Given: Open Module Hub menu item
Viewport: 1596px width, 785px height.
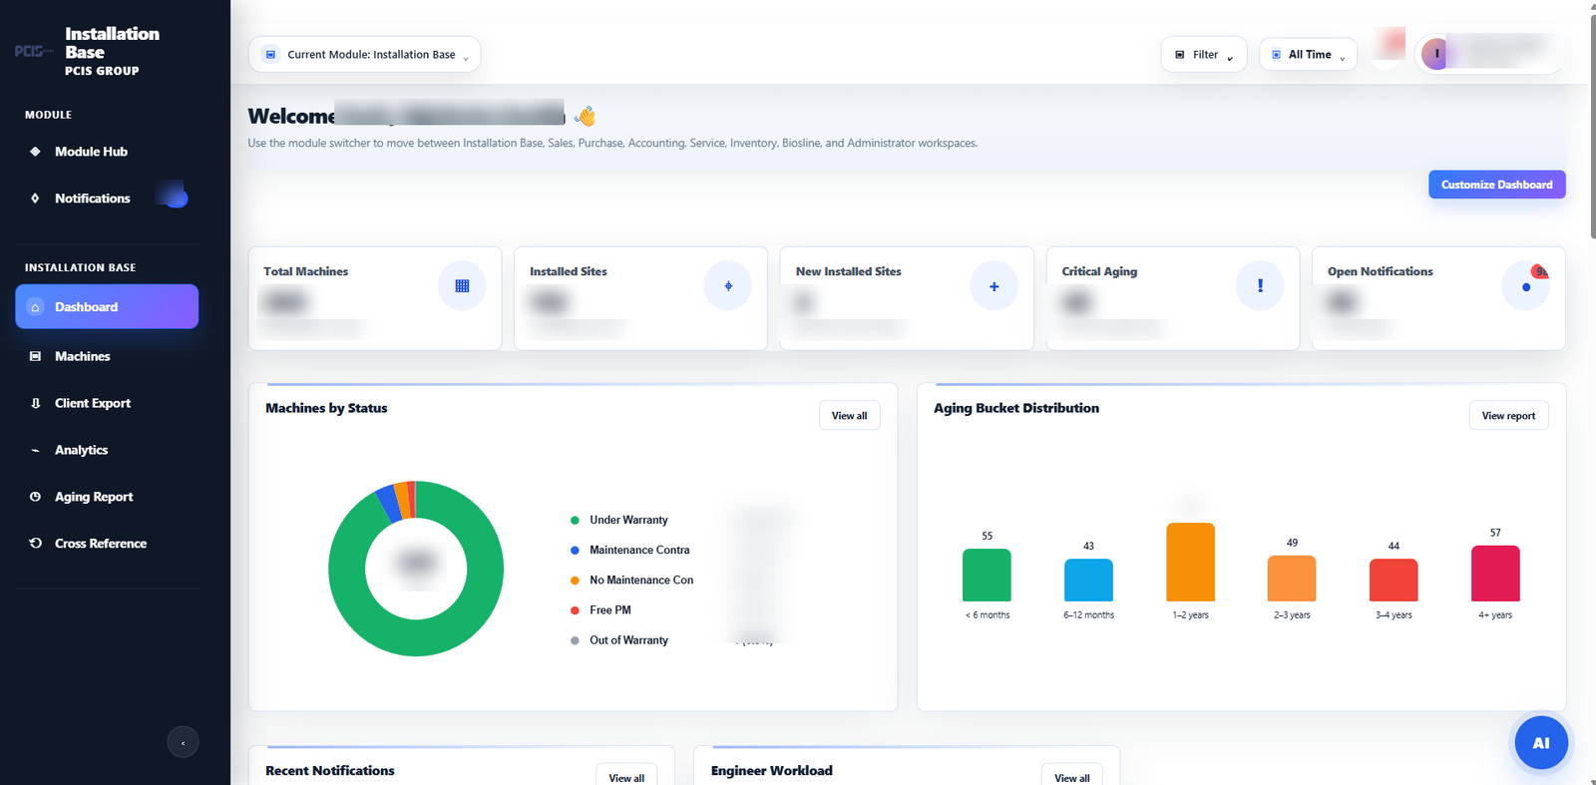Looking at the screenshot, I should 107,152.
